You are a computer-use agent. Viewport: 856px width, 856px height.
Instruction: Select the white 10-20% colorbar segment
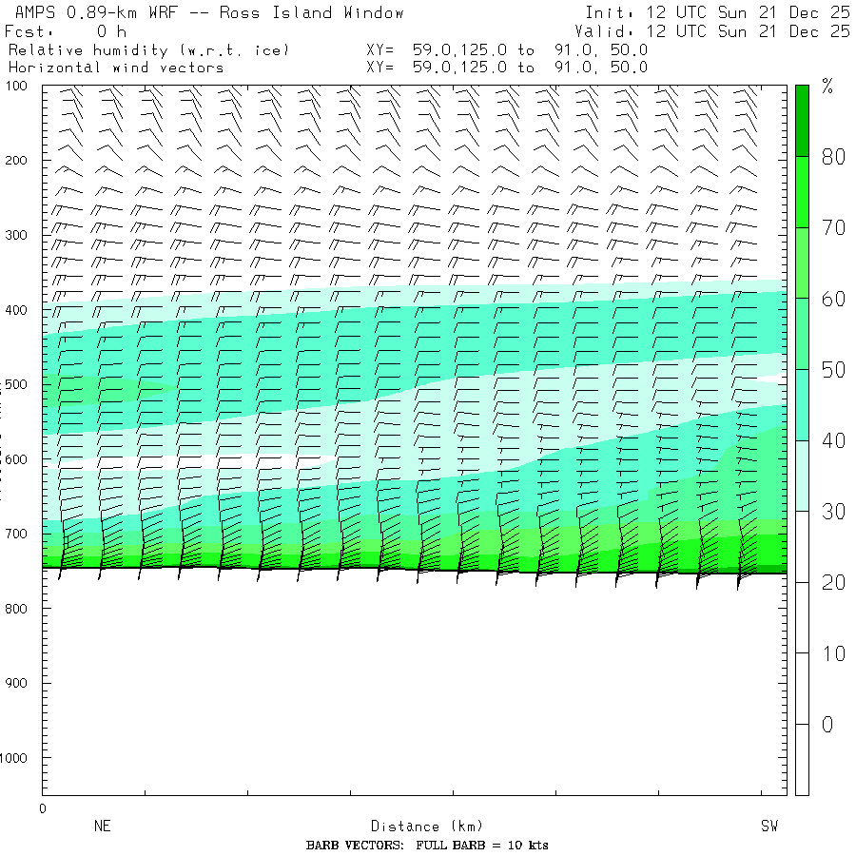click(x=802, y=618)
